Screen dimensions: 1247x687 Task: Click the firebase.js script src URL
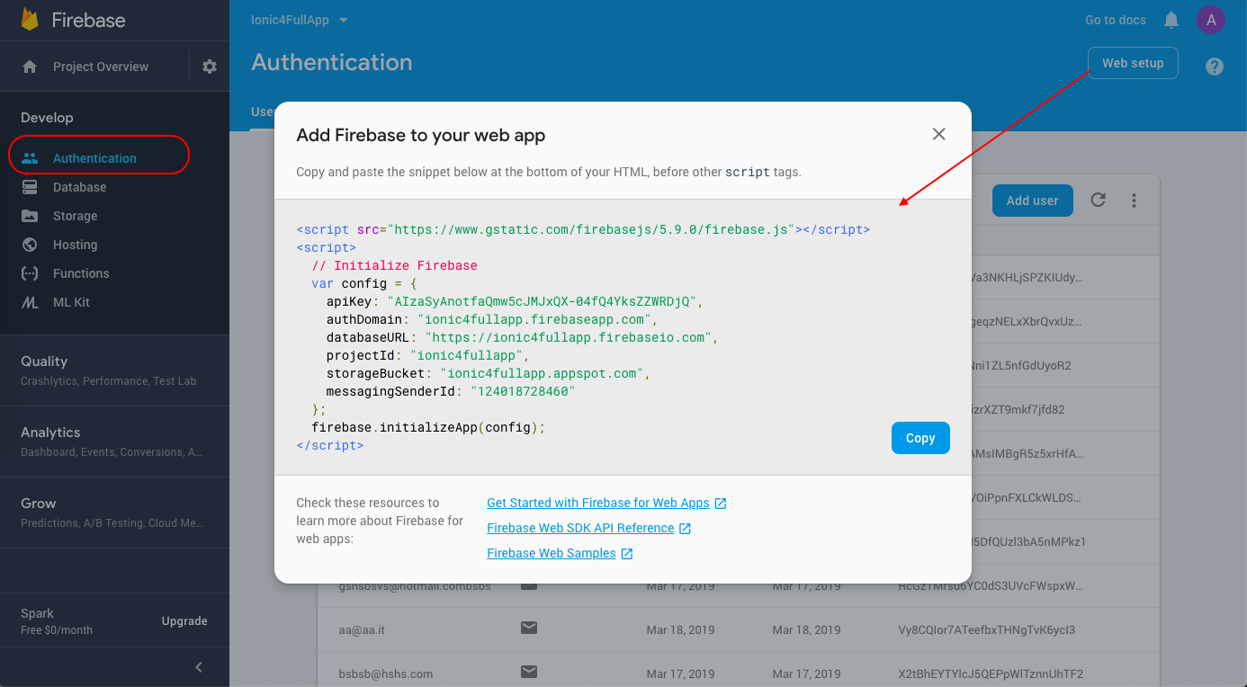(x=591, y=229)
